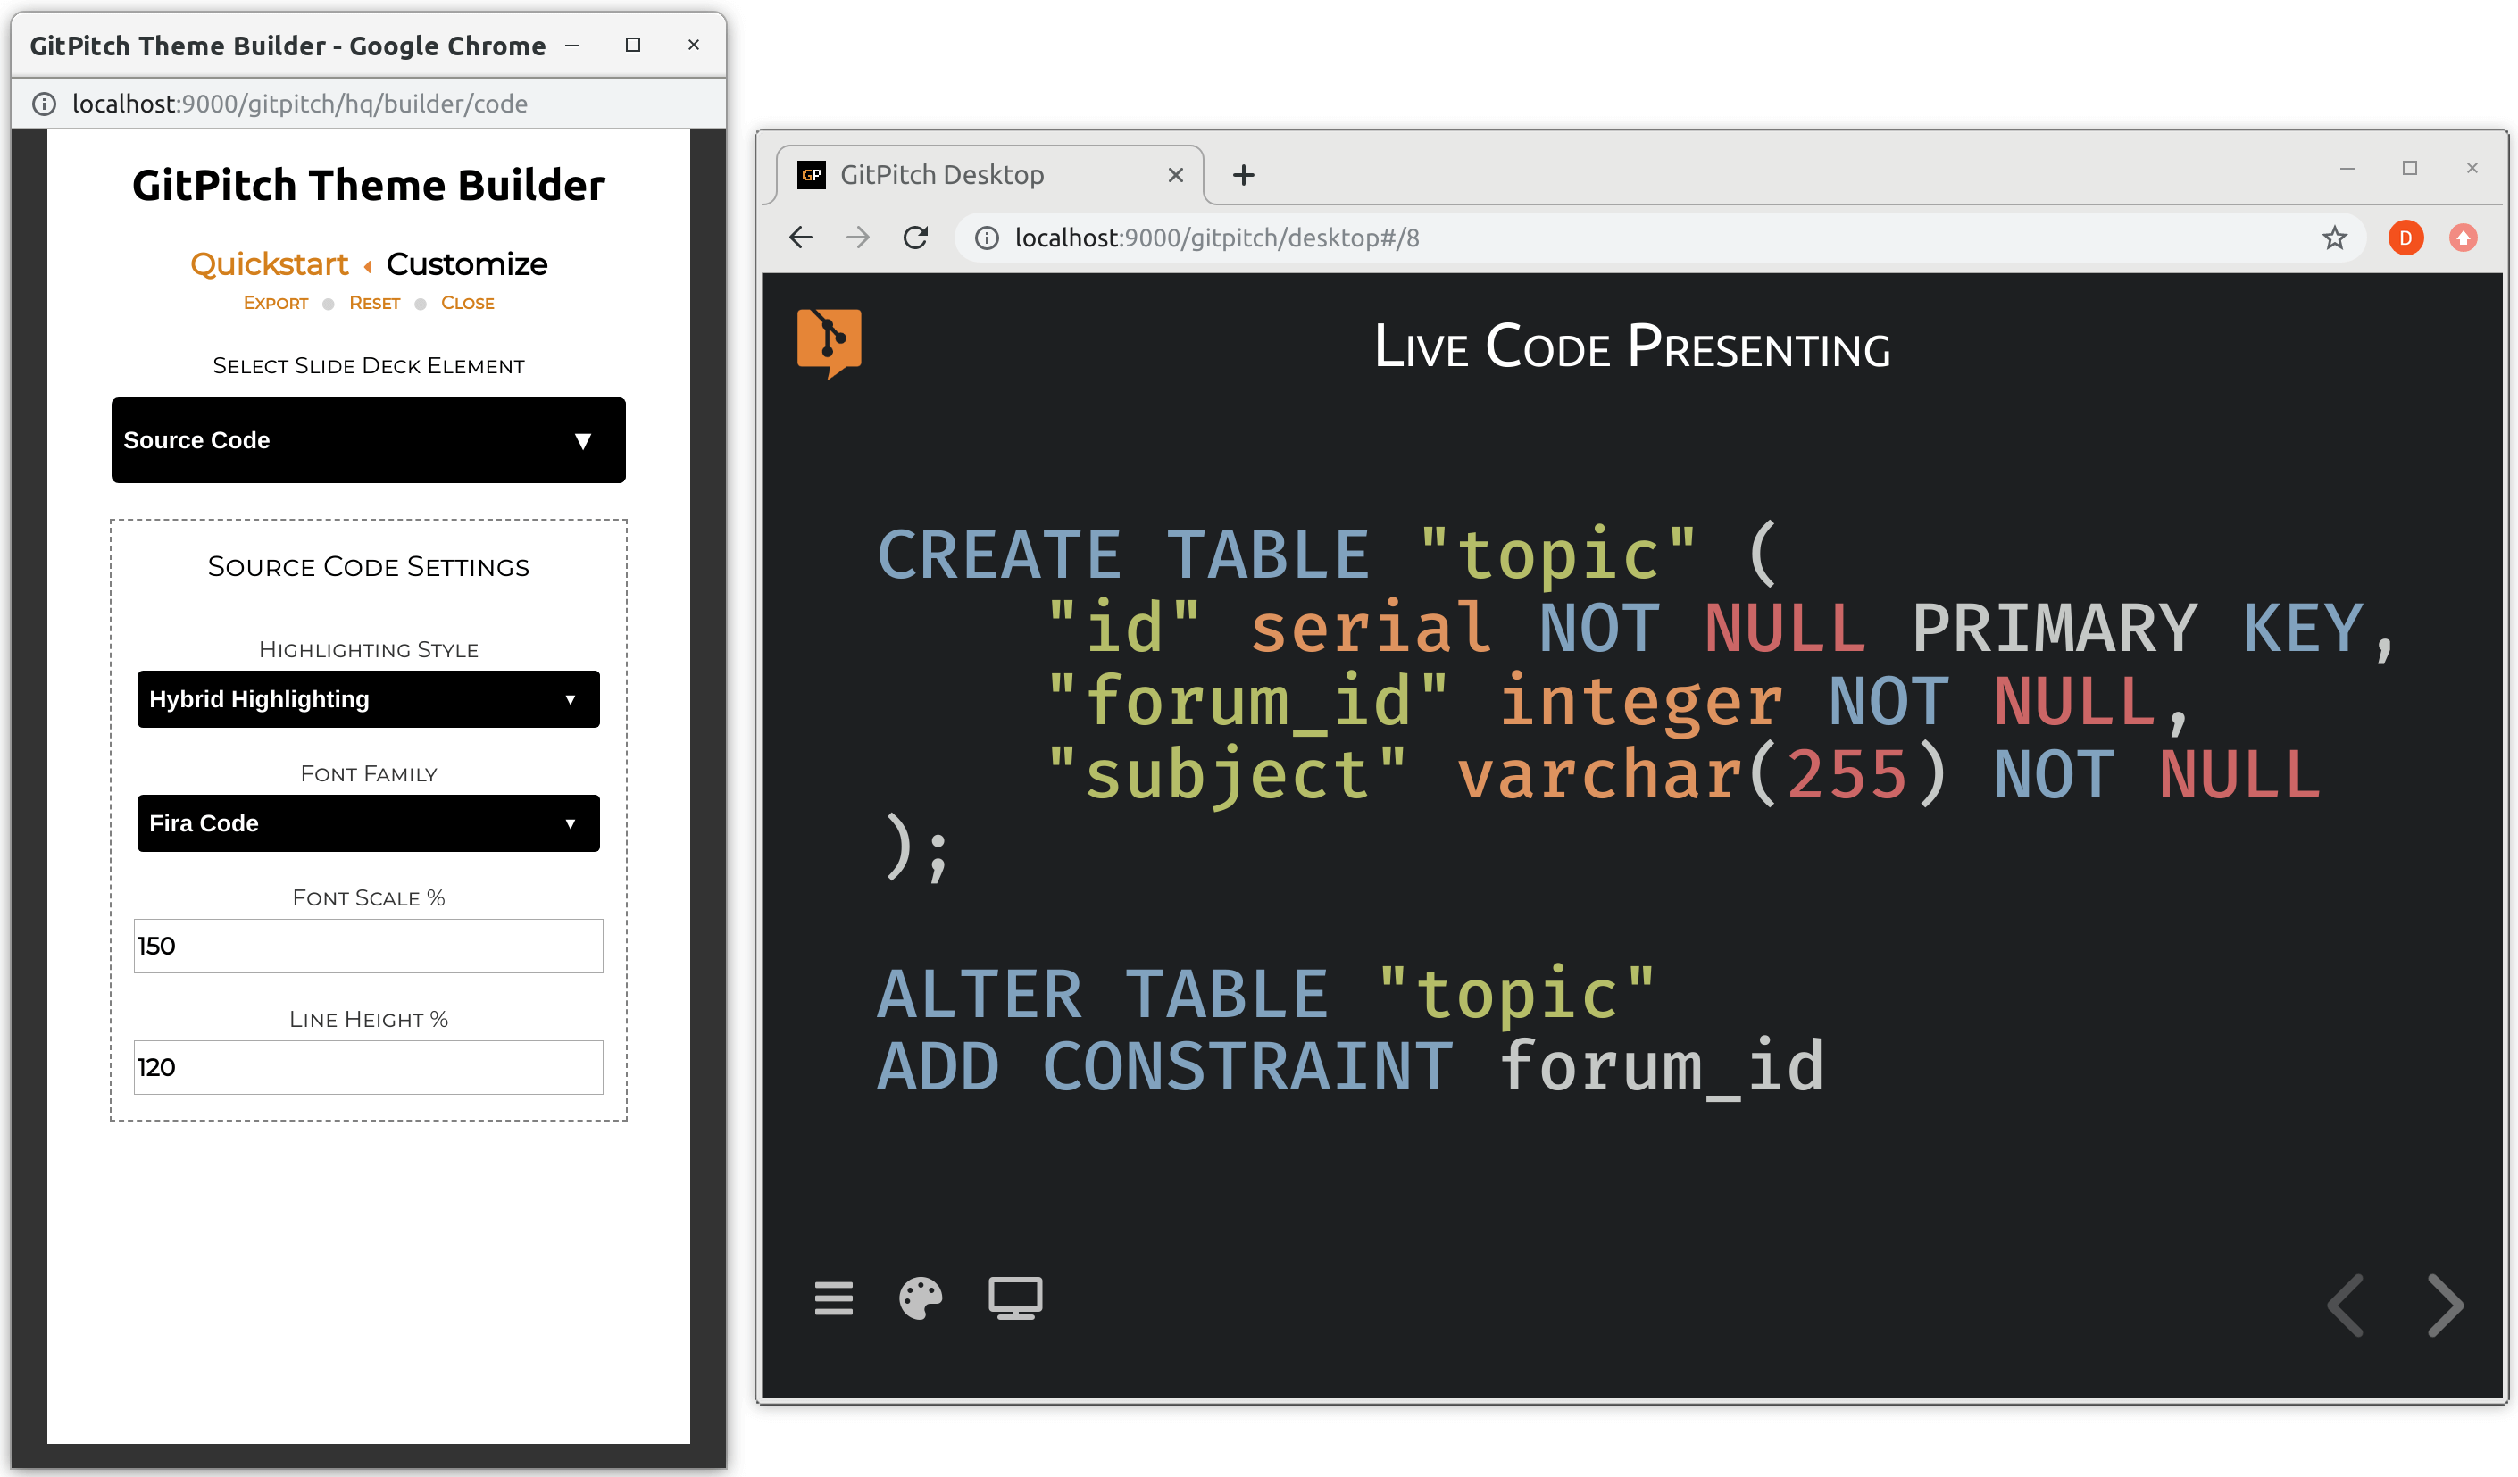Open the Source Code element dropdown
The image size is (2518, 1477).
(369, 441)
